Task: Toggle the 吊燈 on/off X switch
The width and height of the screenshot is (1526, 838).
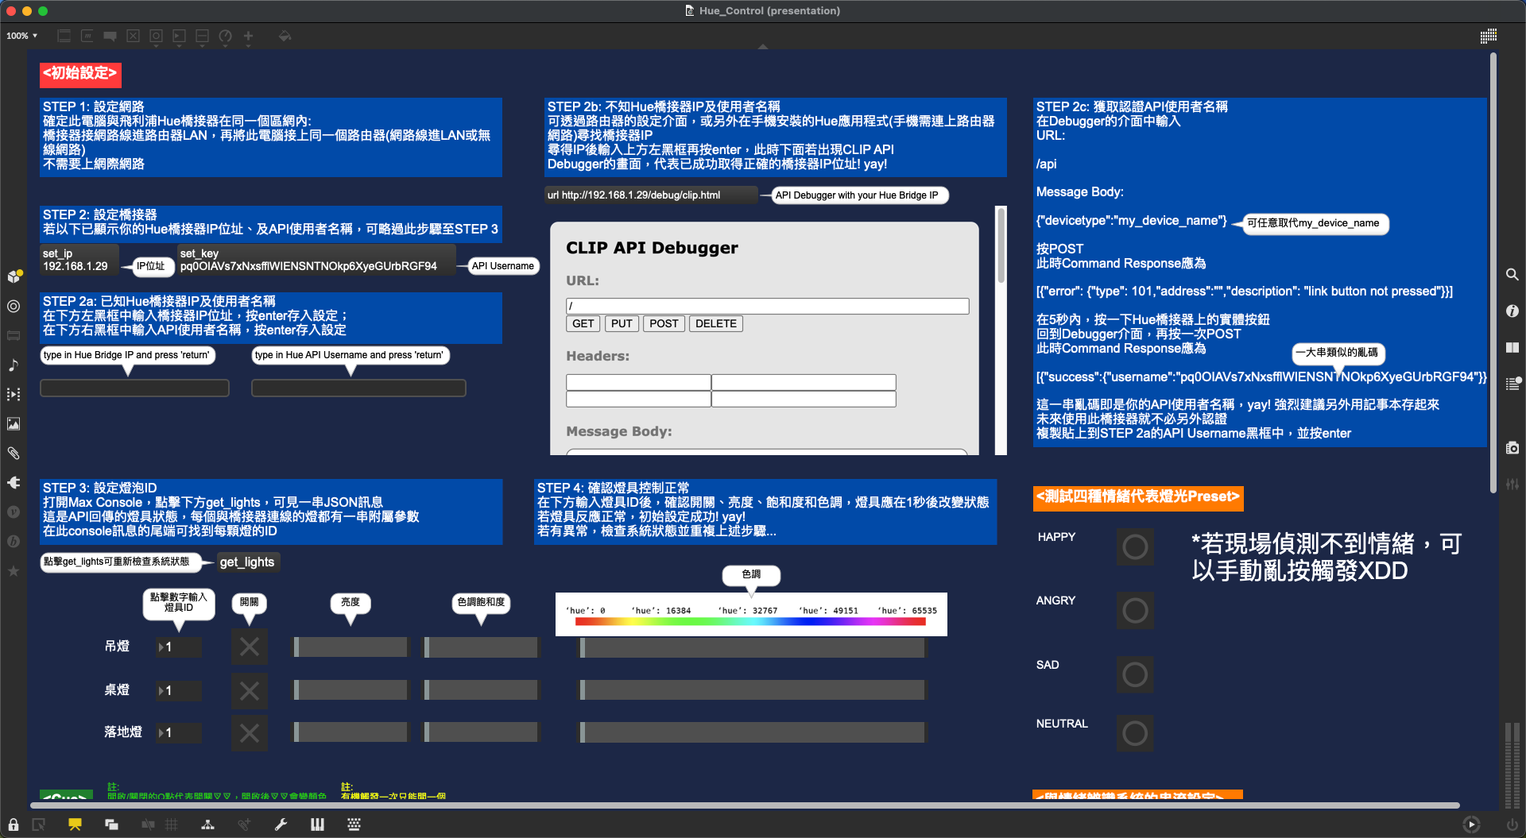Action: click(250, 647)
